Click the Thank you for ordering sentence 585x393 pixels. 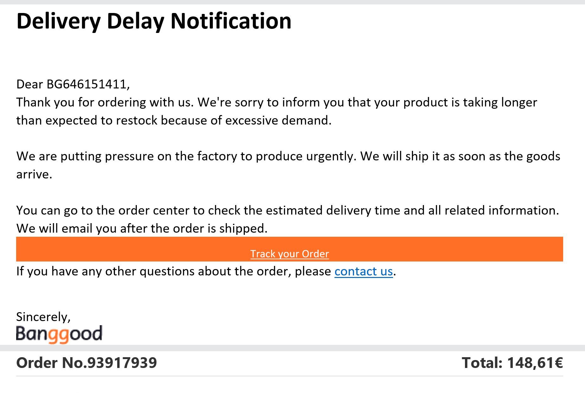click(277, 102)
